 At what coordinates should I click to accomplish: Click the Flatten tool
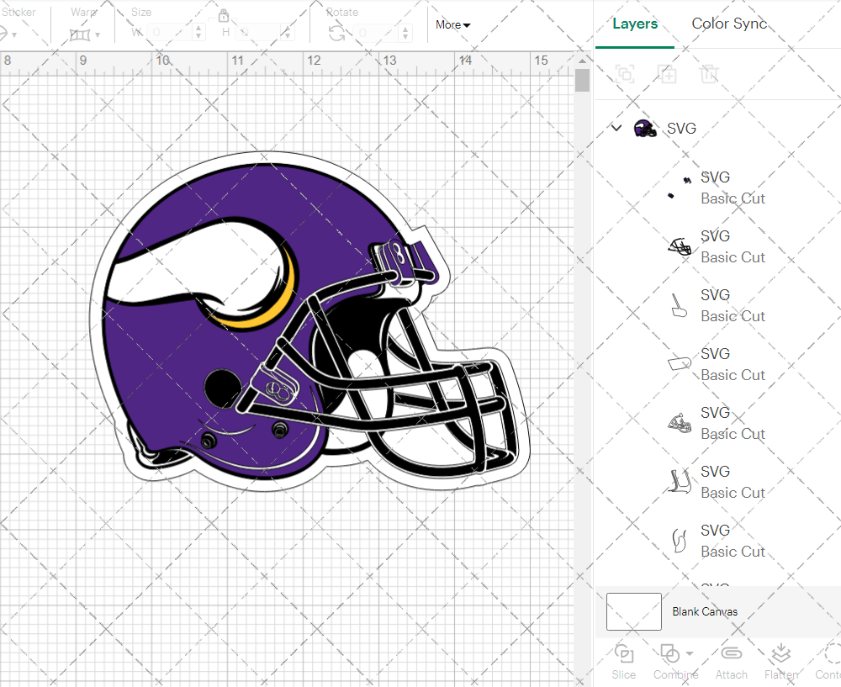pyautogui.click(x=781, y=662)
